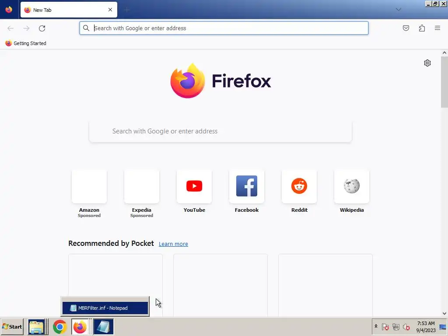Image resolution: width=448 pixels, height=336 pixels.
Task: Click the scrollbar up arrow
Action: 444,53
